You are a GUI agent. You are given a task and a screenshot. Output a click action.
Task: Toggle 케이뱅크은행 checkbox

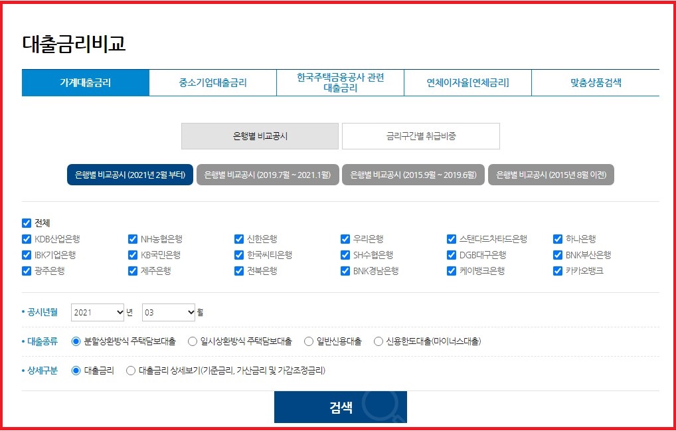tap(452, 271)
